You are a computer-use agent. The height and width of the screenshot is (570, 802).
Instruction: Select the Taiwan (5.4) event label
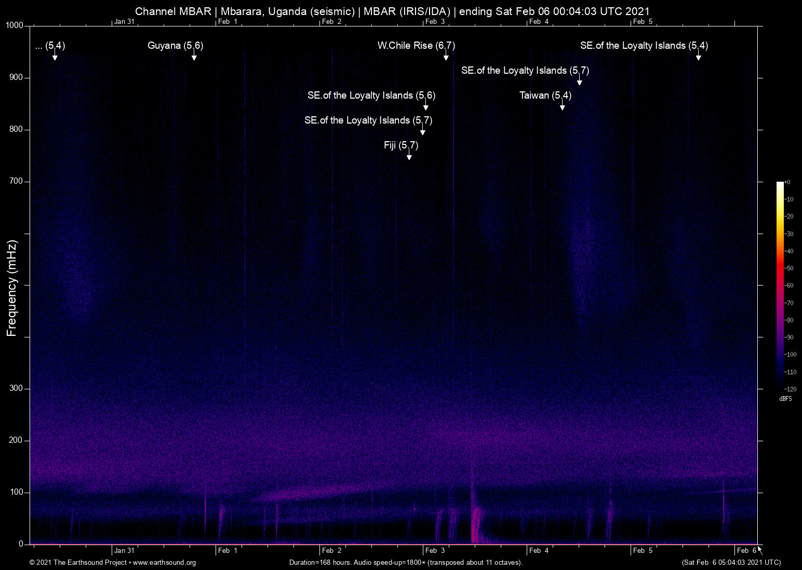tap(545, 96)
